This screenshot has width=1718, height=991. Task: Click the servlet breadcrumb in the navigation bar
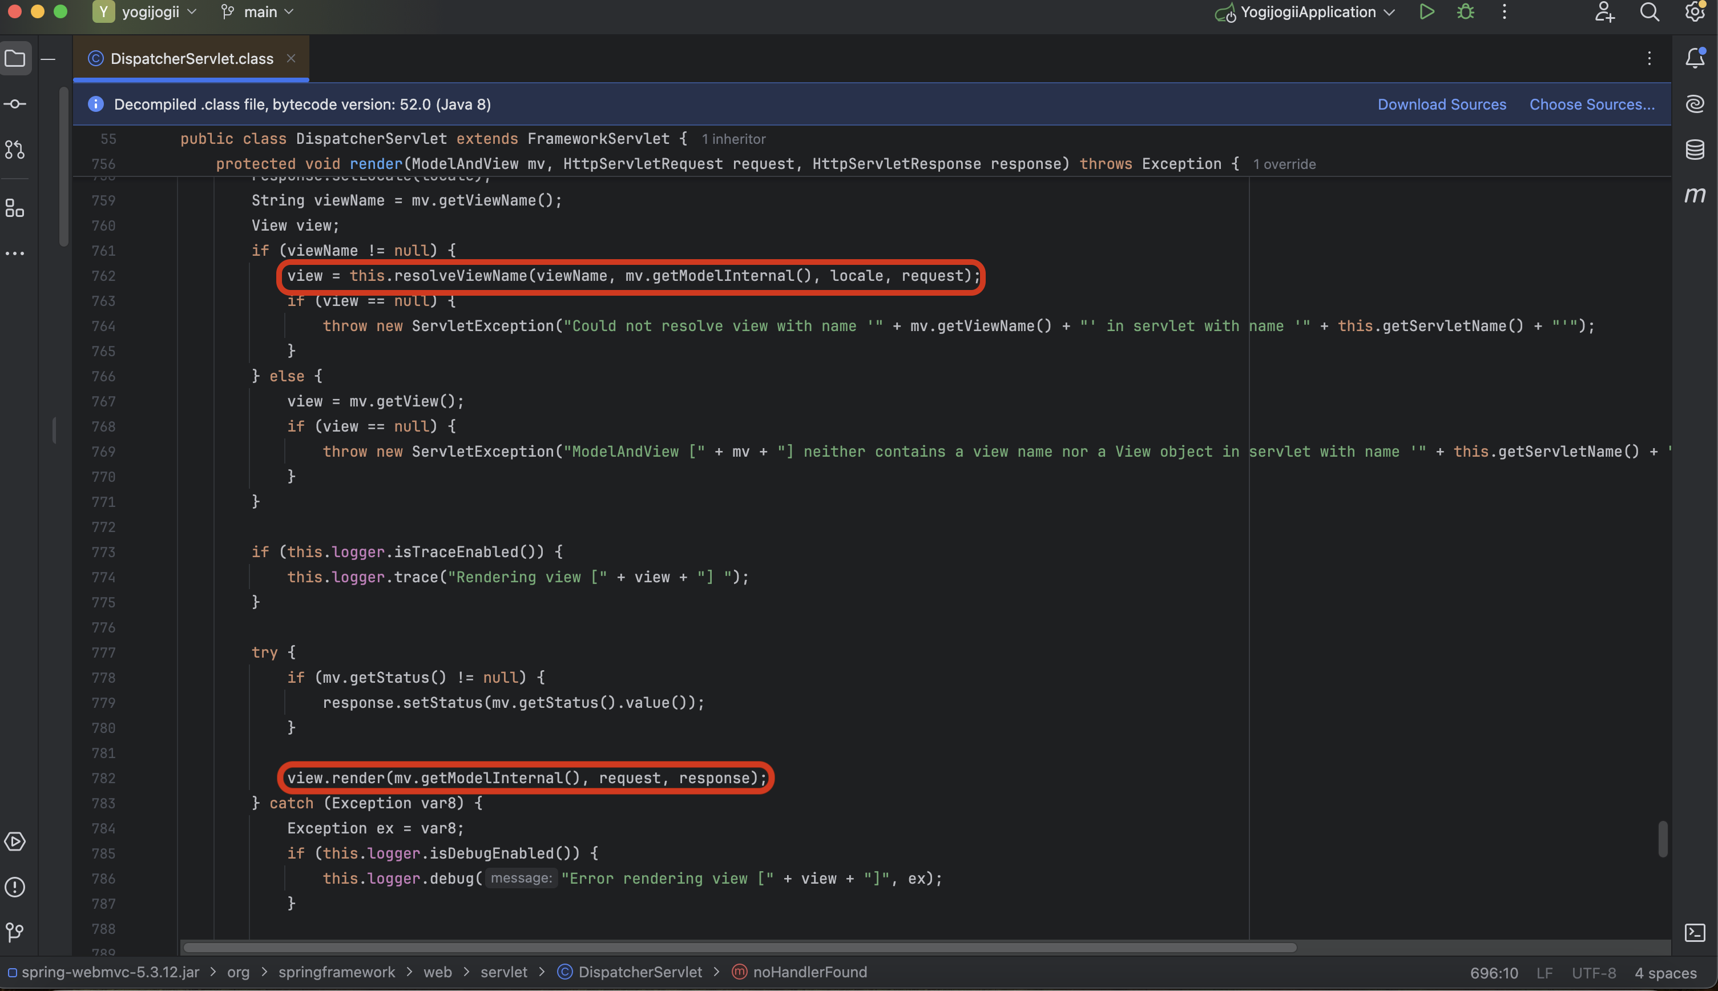(503, 972)
